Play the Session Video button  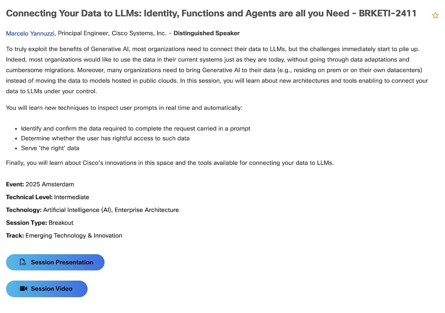pyautogui.click(x=47, y=289)
